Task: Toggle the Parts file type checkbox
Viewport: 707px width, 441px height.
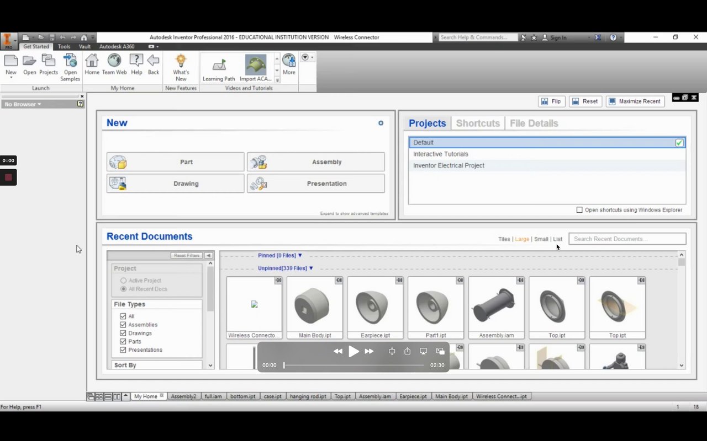Action: click(x=123, y=341)
